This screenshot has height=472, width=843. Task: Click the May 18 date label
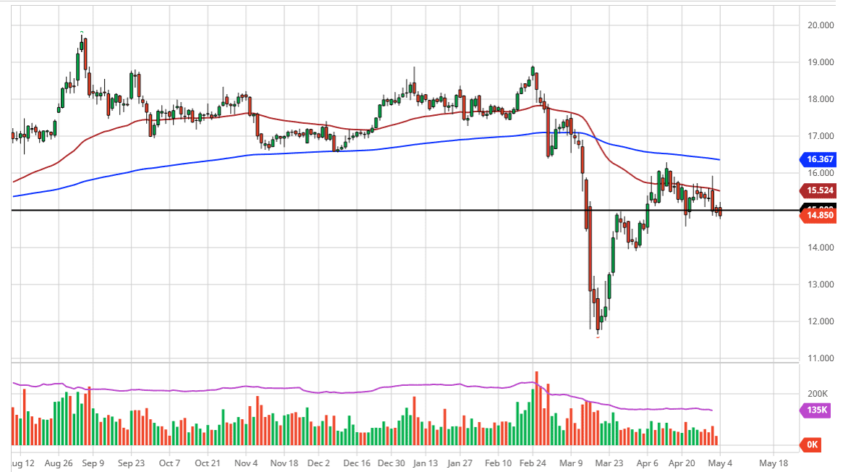pyautogui.click(x=773, y=462)
